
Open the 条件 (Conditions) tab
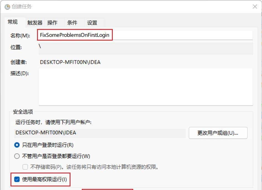[x=73, y=23]
